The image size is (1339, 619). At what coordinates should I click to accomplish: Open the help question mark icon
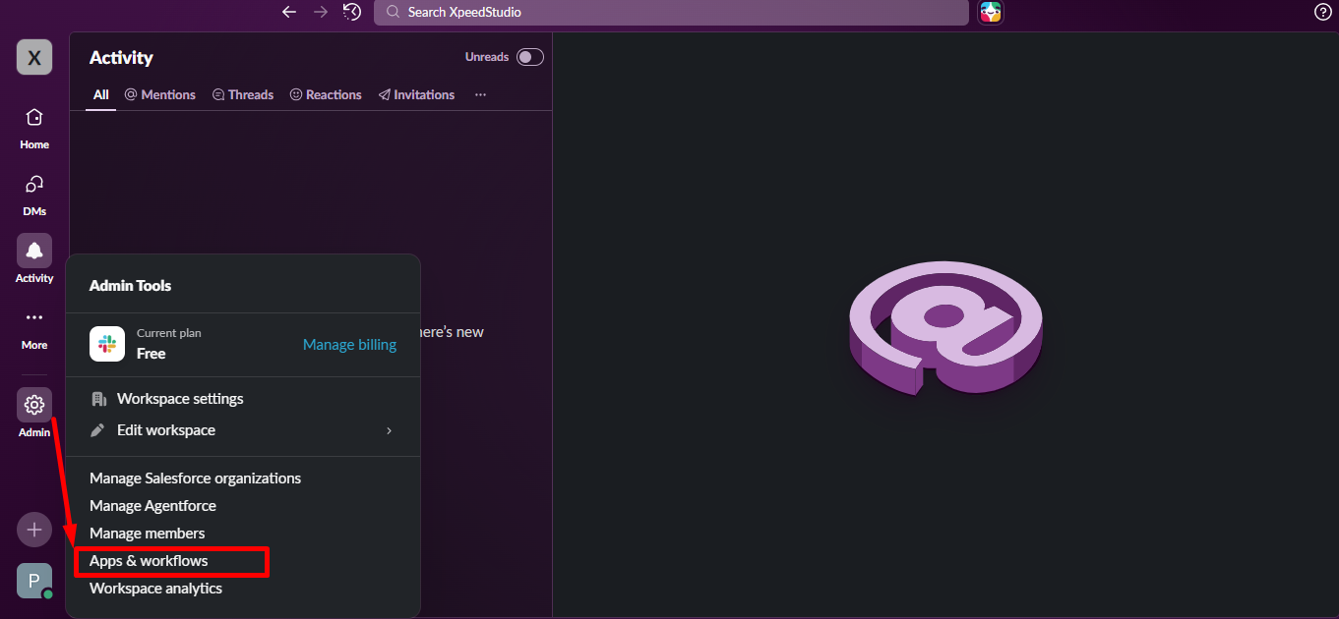point(1322,12)
